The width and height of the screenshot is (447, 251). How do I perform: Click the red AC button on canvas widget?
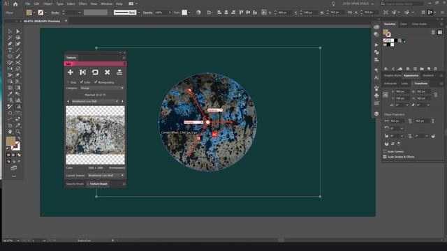pyautogui.click(x=214, y=135)
